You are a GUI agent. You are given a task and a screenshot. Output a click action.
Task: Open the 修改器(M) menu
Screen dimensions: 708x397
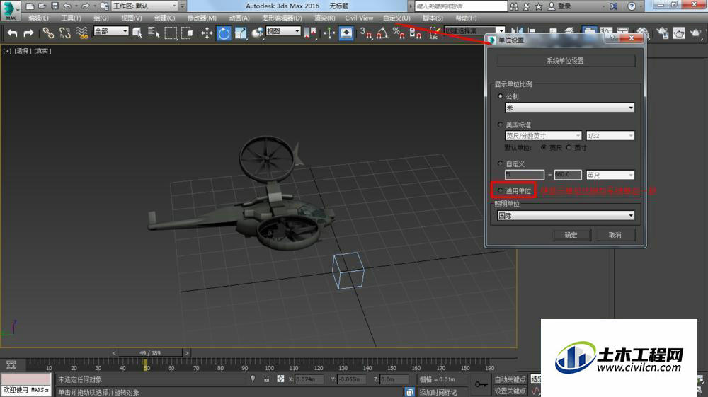[x=202, y=18]
